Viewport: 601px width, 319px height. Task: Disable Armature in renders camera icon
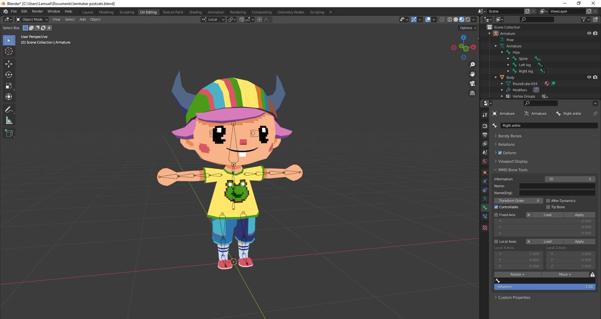click(595, 34)
